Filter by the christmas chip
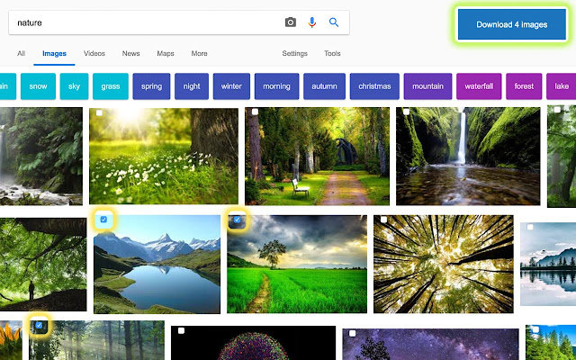 (374, 86)
